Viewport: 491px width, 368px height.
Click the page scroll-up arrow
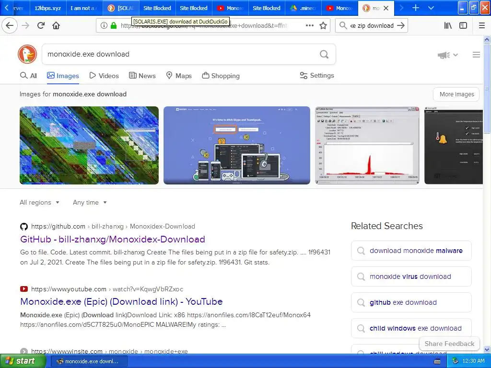487,39
